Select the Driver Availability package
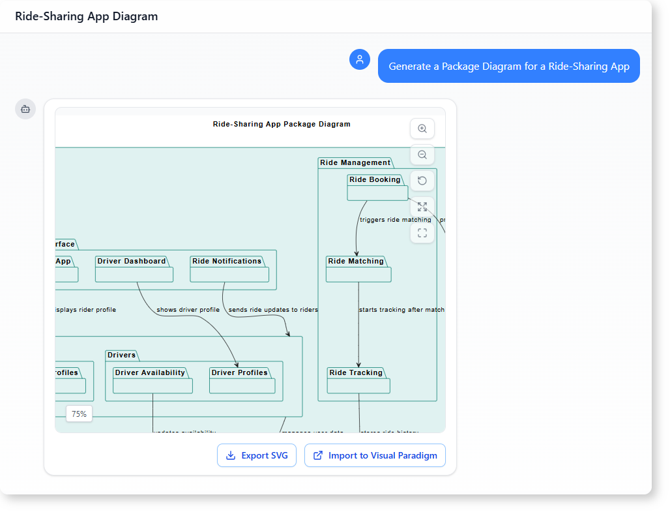Viewport: 670px width, 514px height. 153,381
